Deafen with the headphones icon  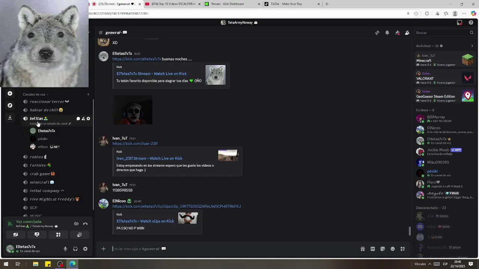[x=75, y=249]
